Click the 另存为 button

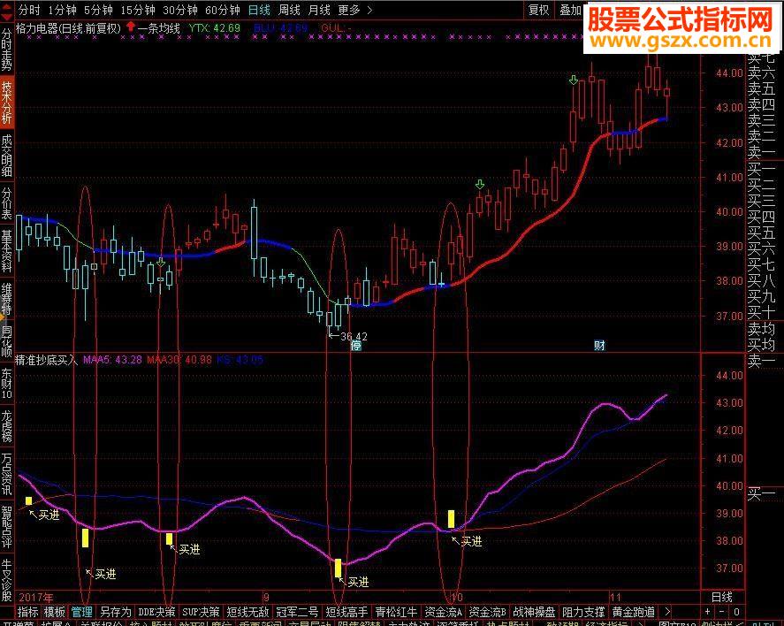pyautogui.click(x=115, y=612)
